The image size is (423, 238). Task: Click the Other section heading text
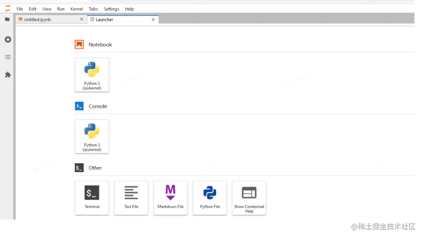pos(95,168)
